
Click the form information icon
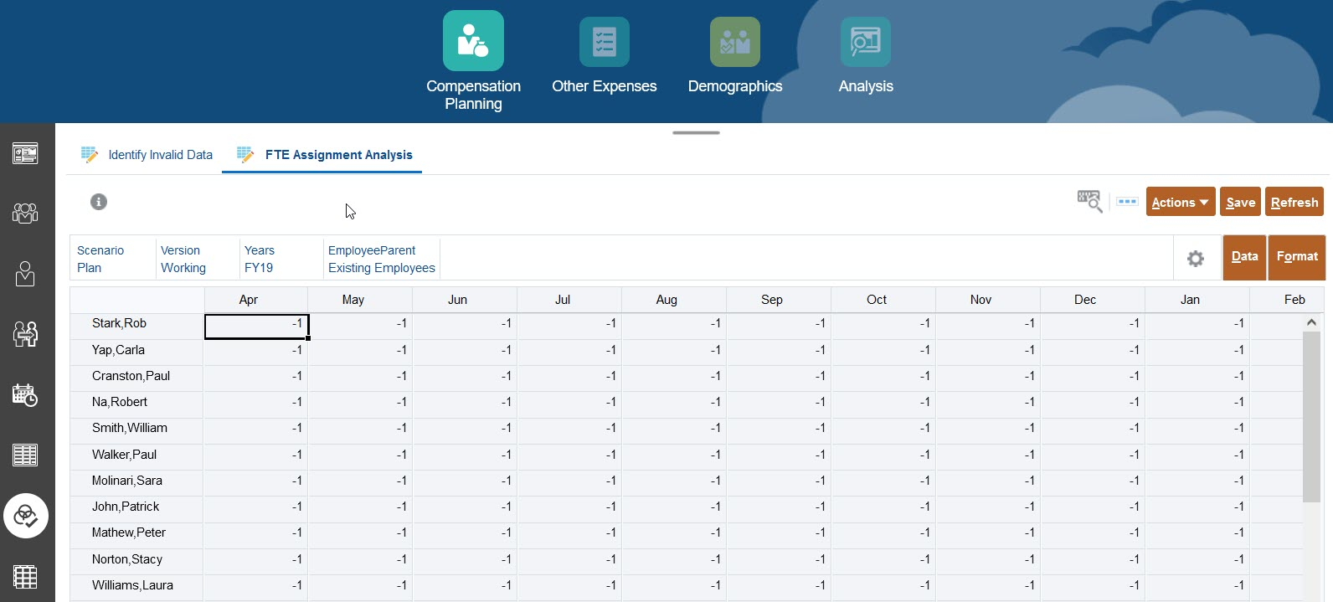(99, 202)
